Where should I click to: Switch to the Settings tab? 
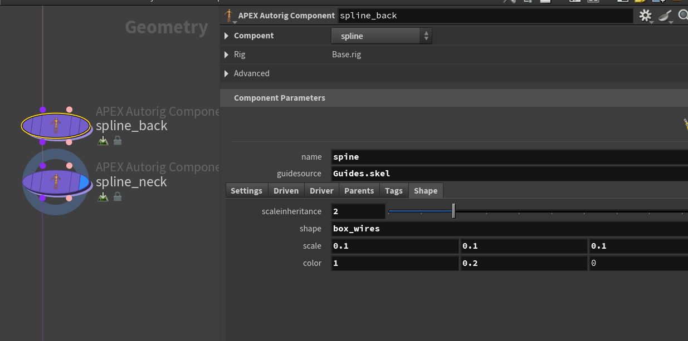(x=246, y=191)
